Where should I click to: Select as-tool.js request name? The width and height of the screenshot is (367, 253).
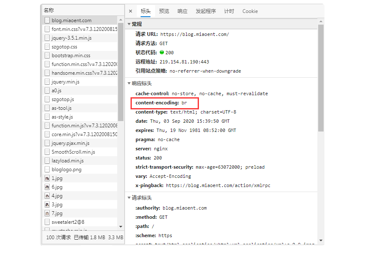(62, 108)
